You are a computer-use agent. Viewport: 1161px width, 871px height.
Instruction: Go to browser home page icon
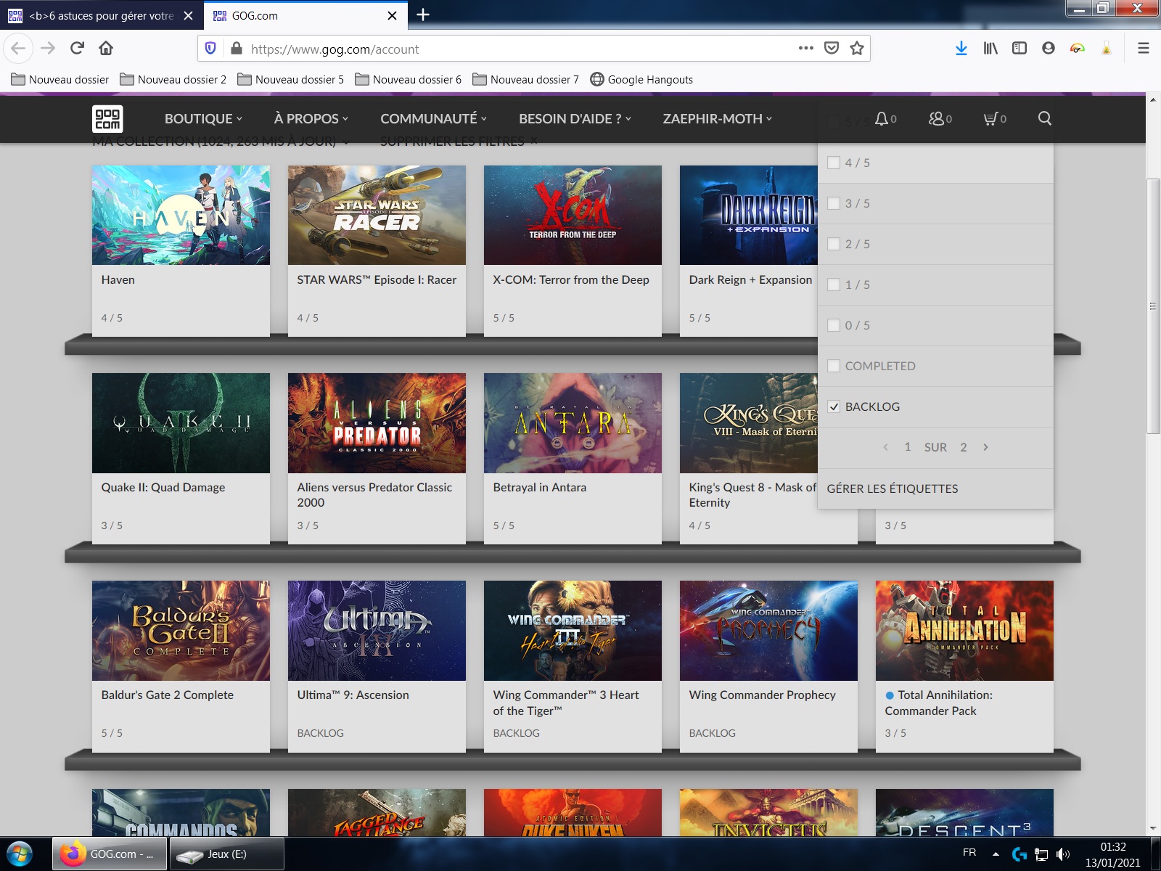106,48
